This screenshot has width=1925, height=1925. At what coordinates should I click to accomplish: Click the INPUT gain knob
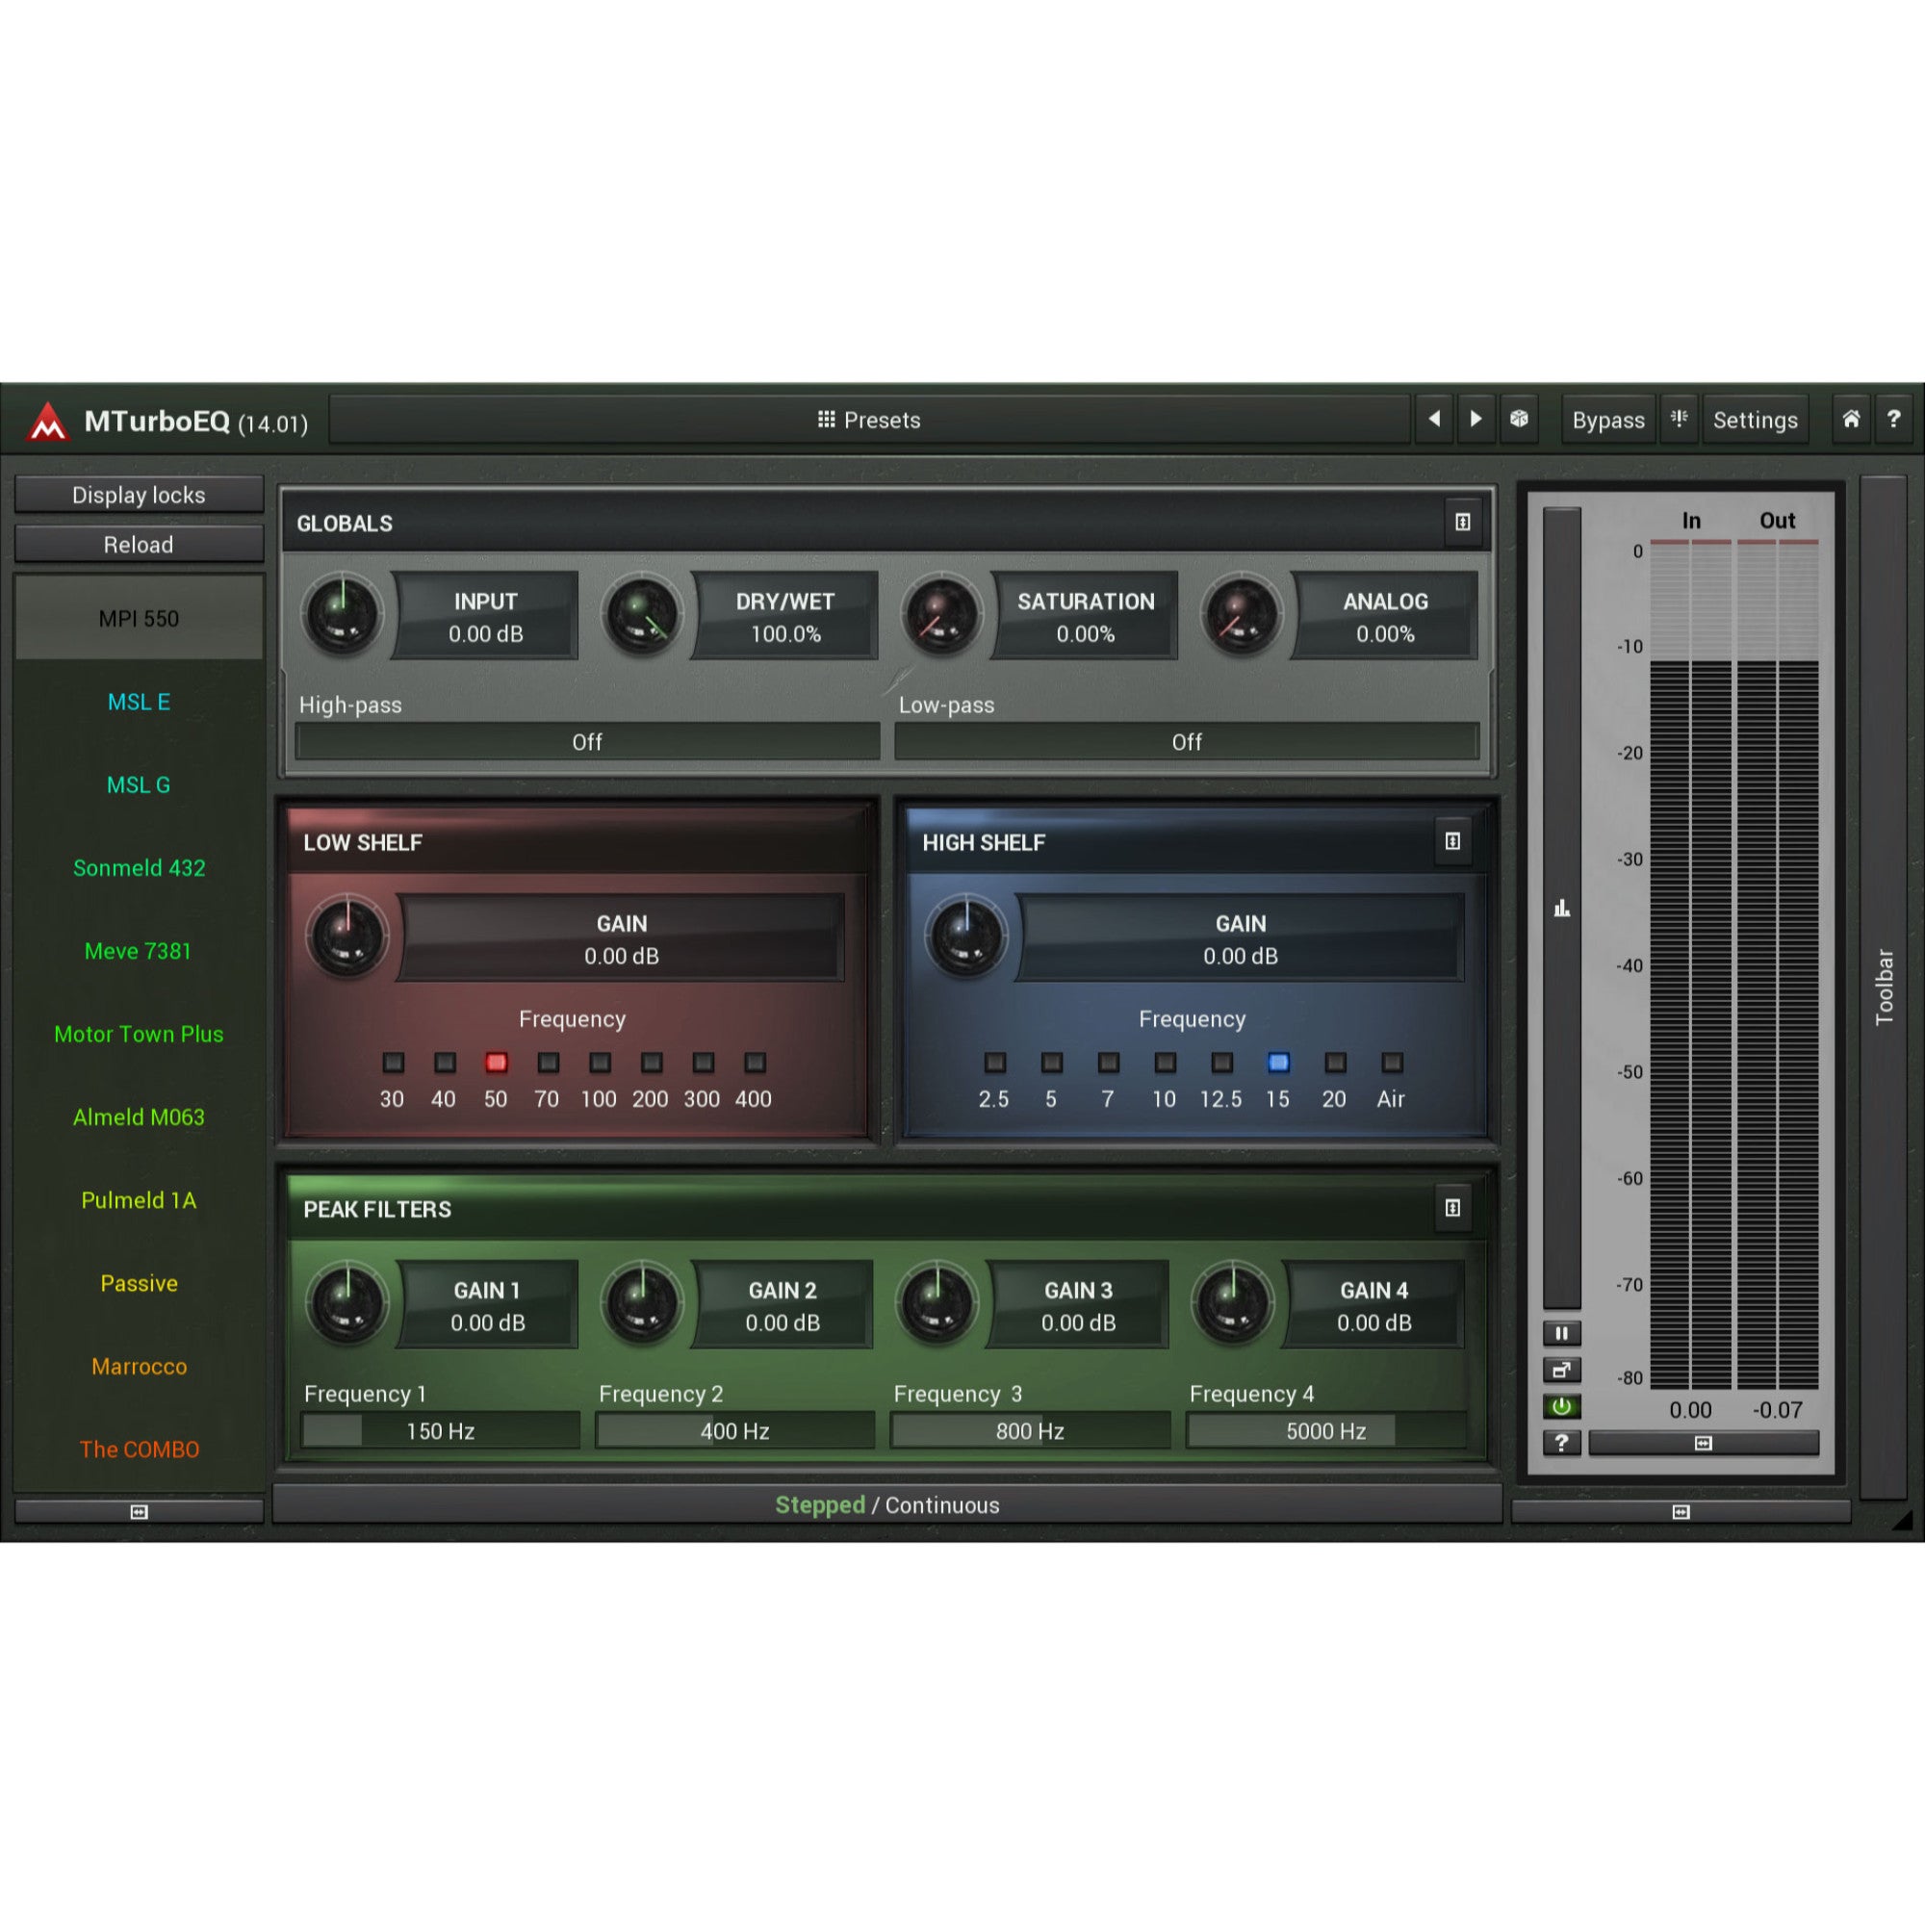(342, 614)
